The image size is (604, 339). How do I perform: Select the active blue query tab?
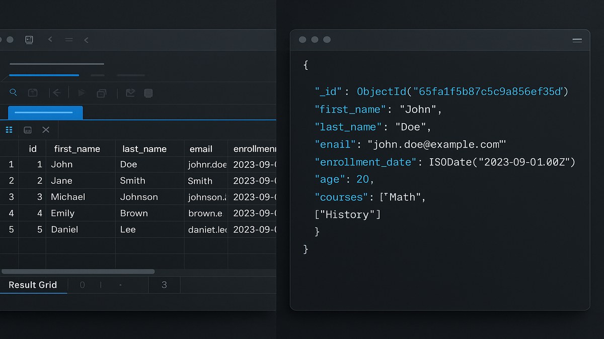[45, 112]
